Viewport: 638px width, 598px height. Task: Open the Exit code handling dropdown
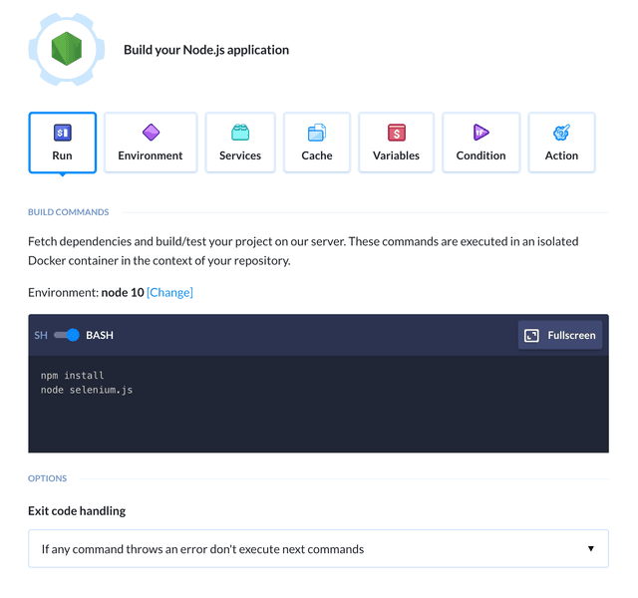[318, 549]
